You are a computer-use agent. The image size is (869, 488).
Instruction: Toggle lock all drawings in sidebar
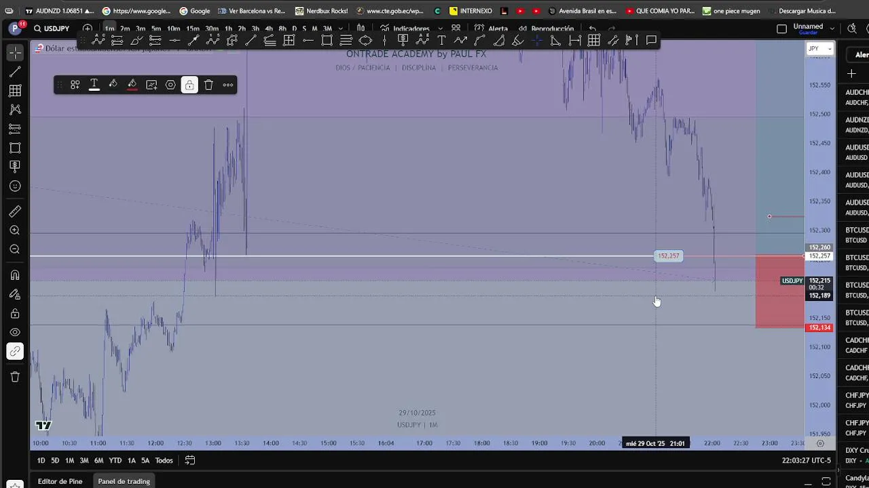tap(15, 314)
